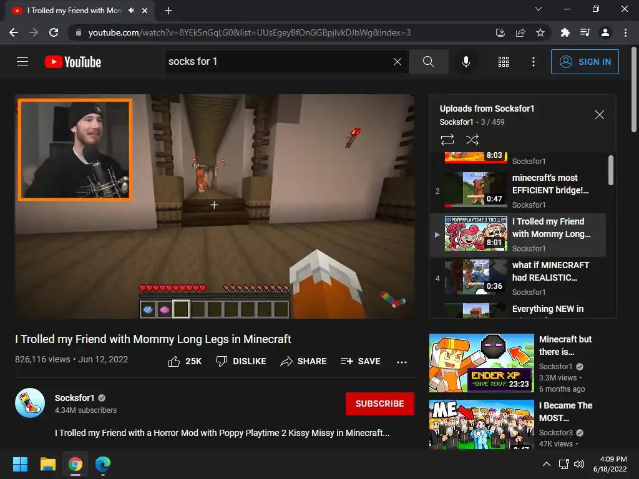Select 'I Trolled my Friend' playlist item

(x=517, y=235)
